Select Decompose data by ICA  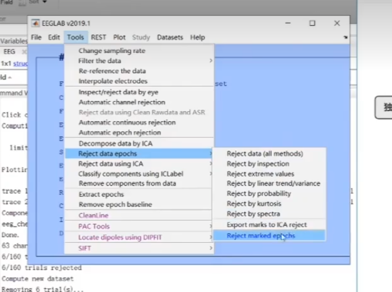pos(115,144)
